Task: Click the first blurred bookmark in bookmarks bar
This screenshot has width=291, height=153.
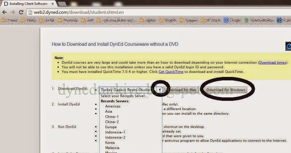Action: click(x=9, y=20)
